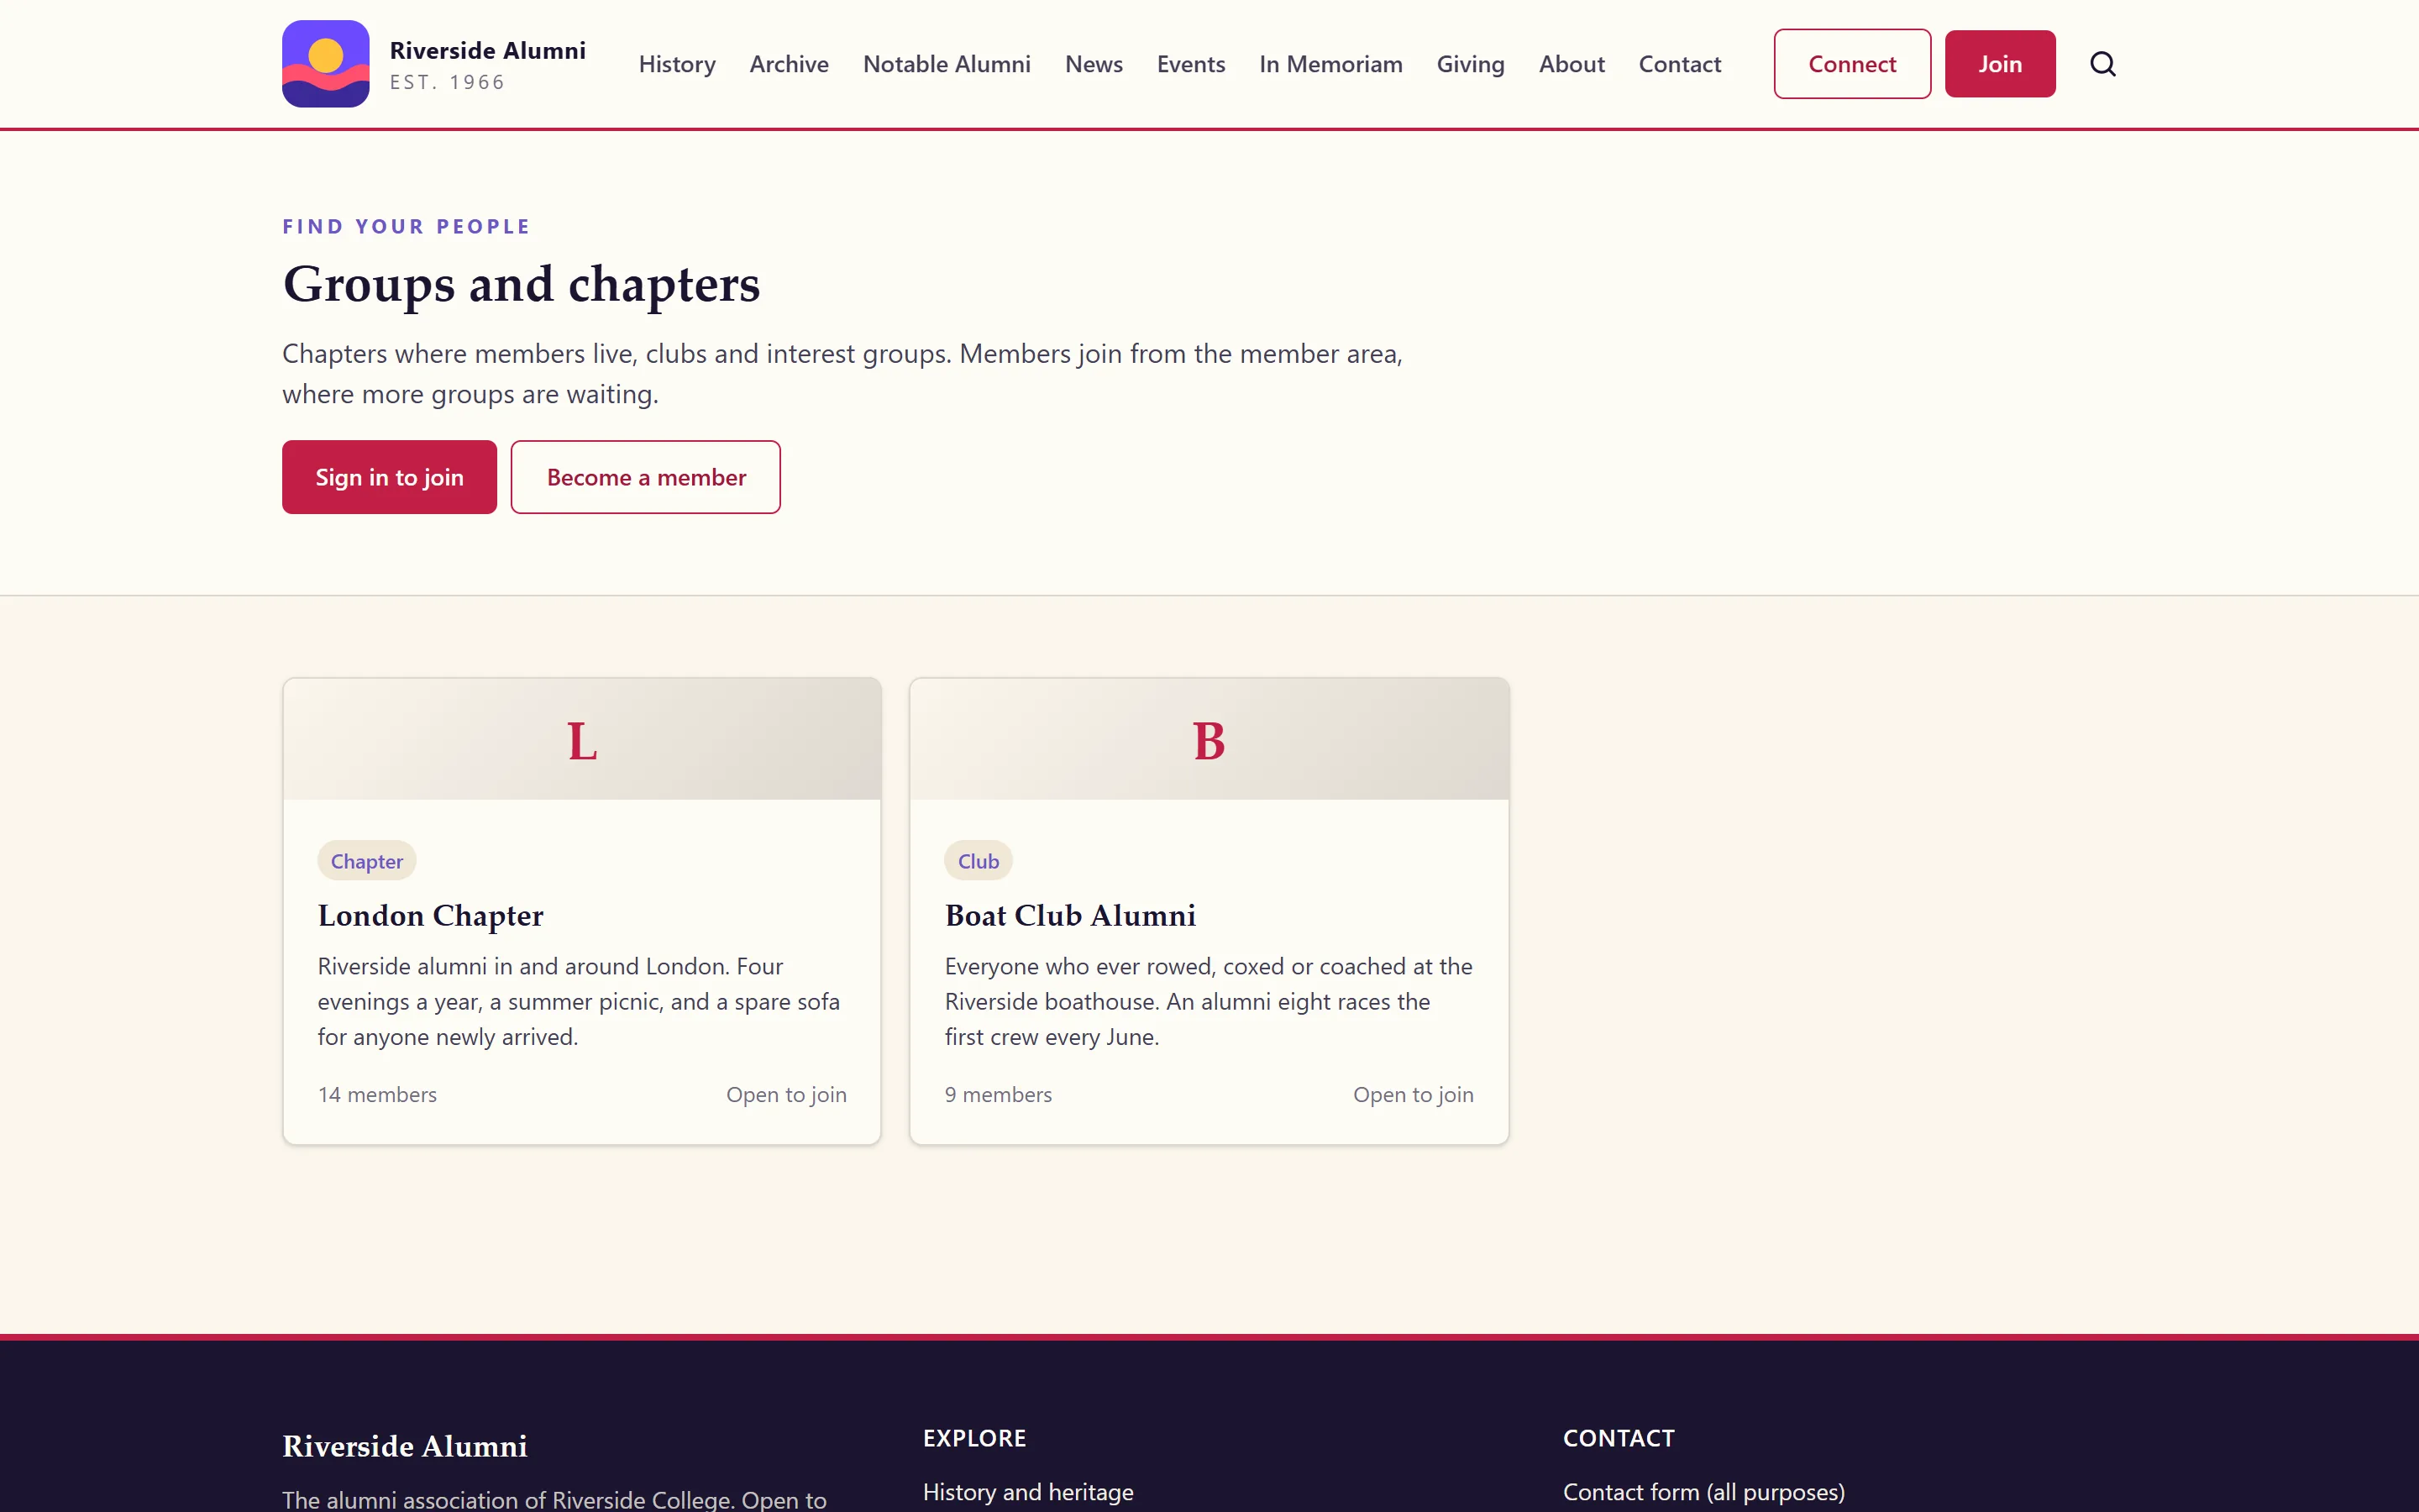
Task: Click the 'FIND YOUR PEOPLE' eyebrow text
Action: (407, 226)
